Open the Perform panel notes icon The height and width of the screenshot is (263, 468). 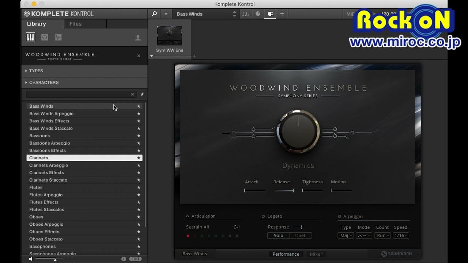(x=246, y=14)
